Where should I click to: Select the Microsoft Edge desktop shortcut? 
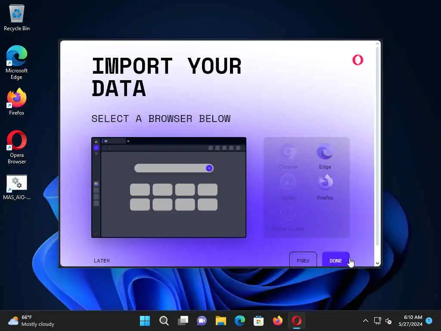pyautogui.click(x=17, y=62)
